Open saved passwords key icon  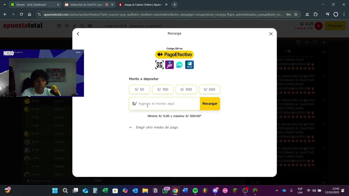[x=288, y=14]
